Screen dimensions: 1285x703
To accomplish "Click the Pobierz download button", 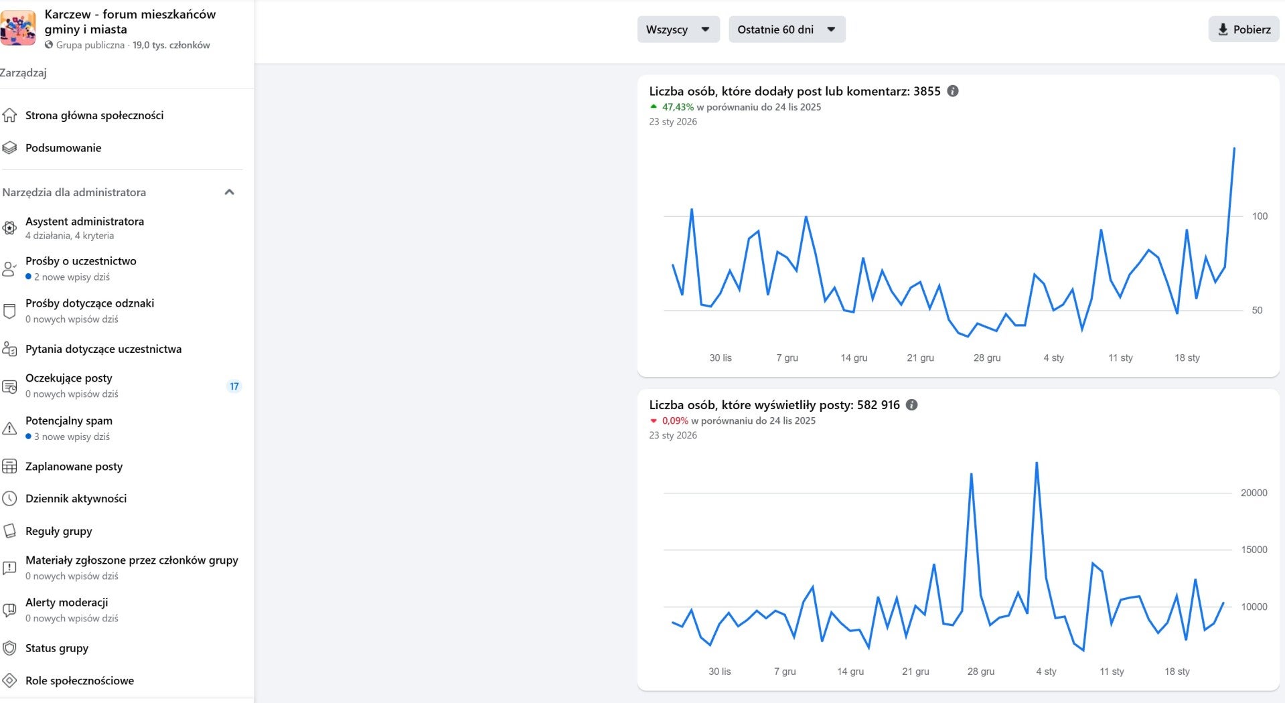I will click(x=1243, y=29).
